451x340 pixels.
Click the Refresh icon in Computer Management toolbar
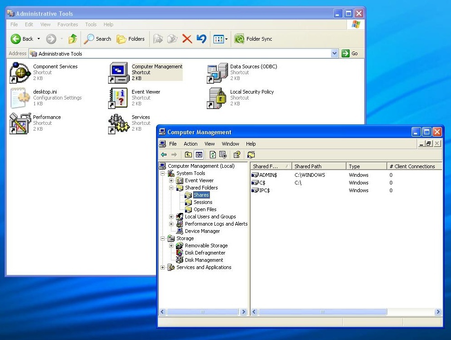(x=213, y=155)
